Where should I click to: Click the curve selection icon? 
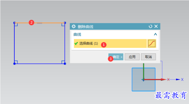pos(152,43)
